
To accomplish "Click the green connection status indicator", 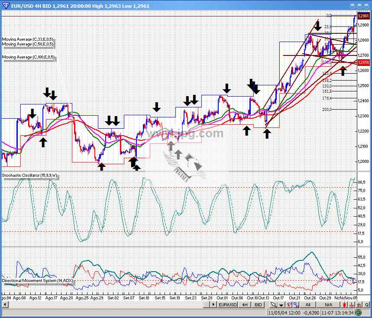I will [x=358, y=313].
